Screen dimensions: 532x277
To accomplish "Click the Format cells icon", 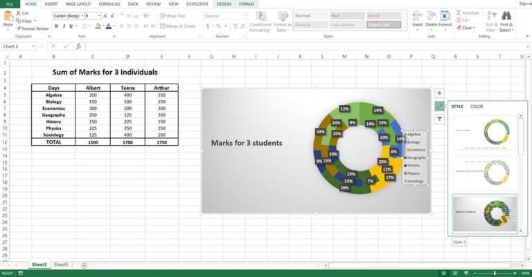I will (x=445, y=16).
